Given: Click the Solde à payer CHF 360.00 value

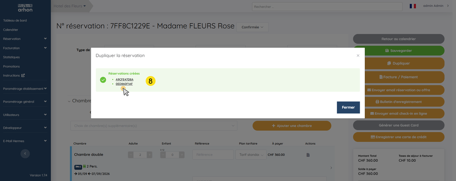Looking at the screenshot, I should pyautogui.click(x=368, y=174).
